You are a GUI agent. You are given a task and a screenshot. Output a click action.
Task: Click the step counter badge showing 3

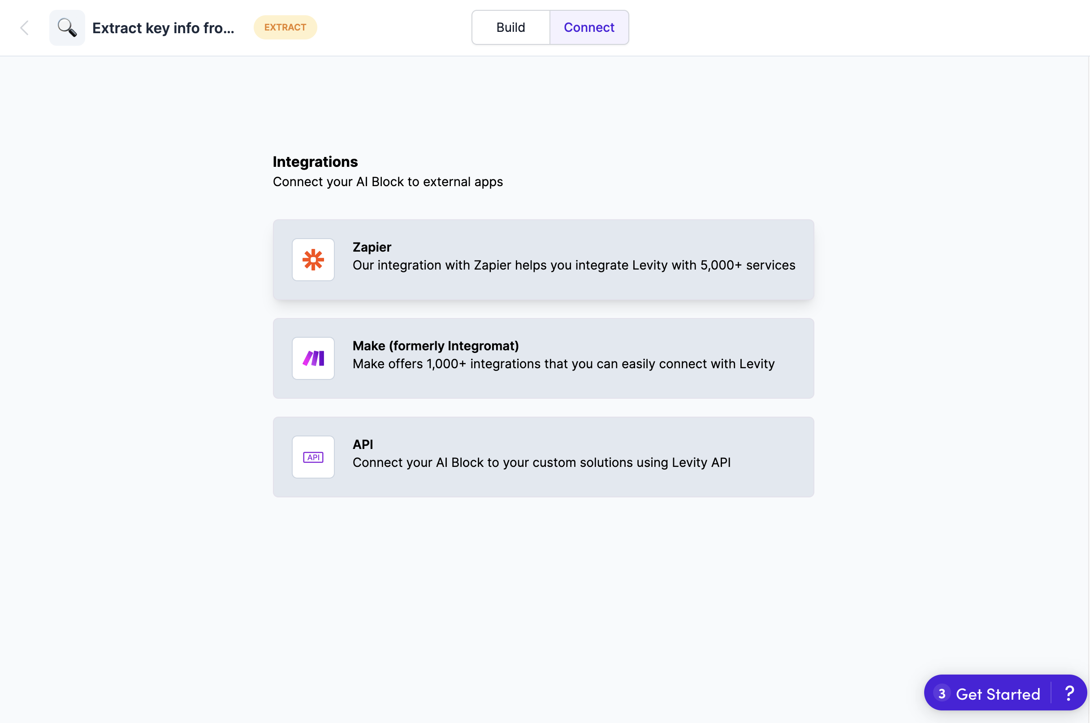[x=942, y=693]
